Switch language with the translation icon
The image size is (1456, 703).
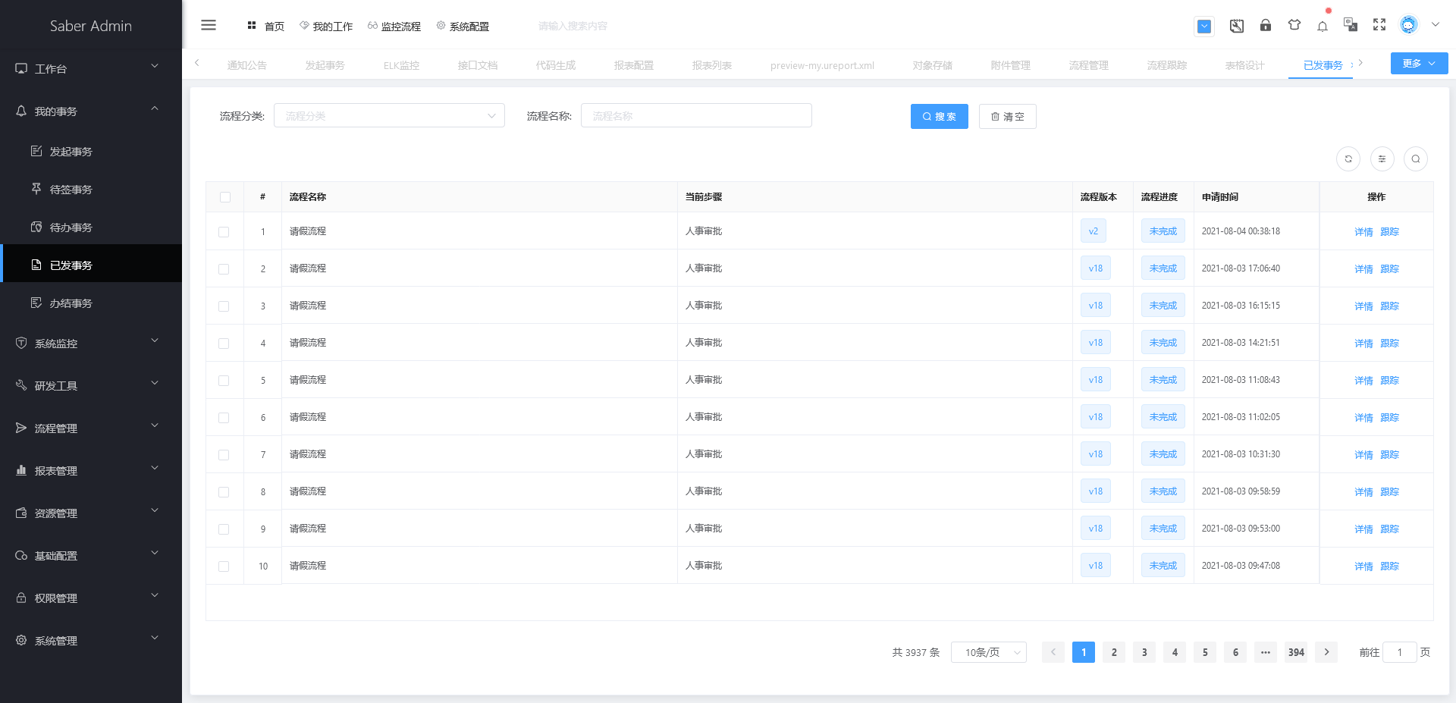tap(1350, 25)
